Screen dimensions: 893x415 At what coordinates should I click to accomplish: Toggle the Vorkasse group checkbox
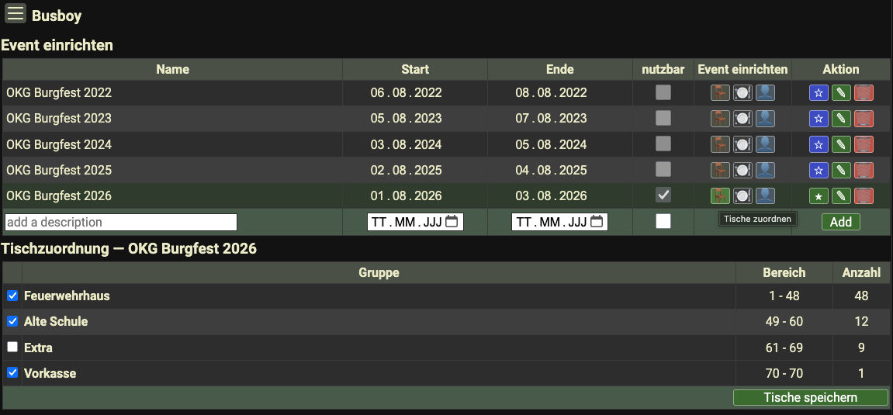tap(12, 373)
